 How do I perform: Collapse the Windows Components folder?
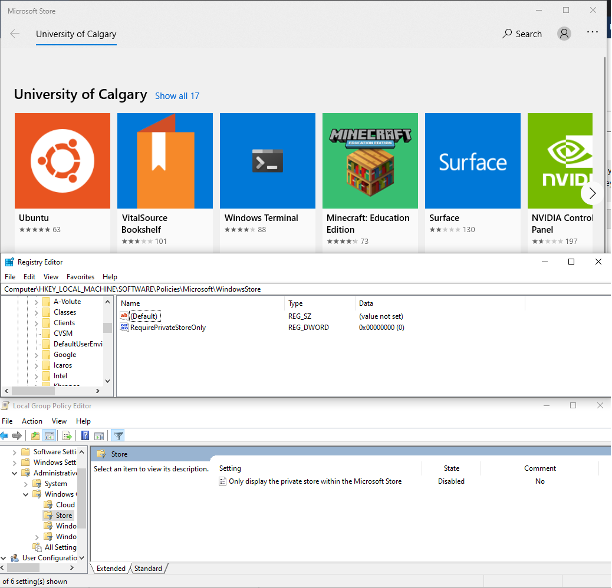pos(26,494)
